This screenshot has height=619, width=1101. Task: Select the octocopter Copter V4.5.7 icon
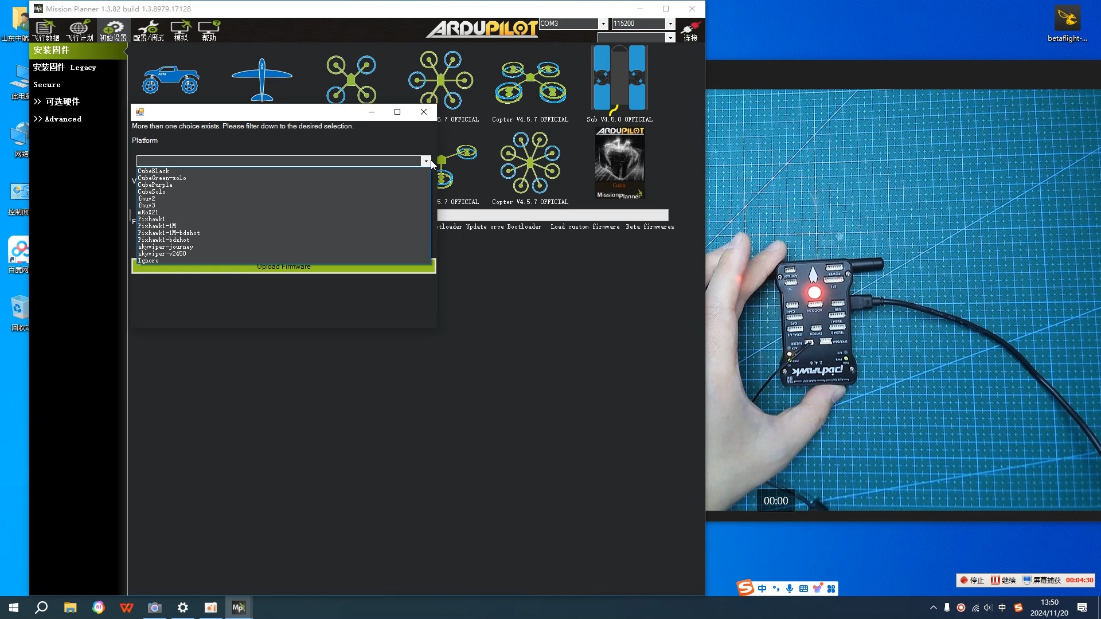(x=530, y=162)
